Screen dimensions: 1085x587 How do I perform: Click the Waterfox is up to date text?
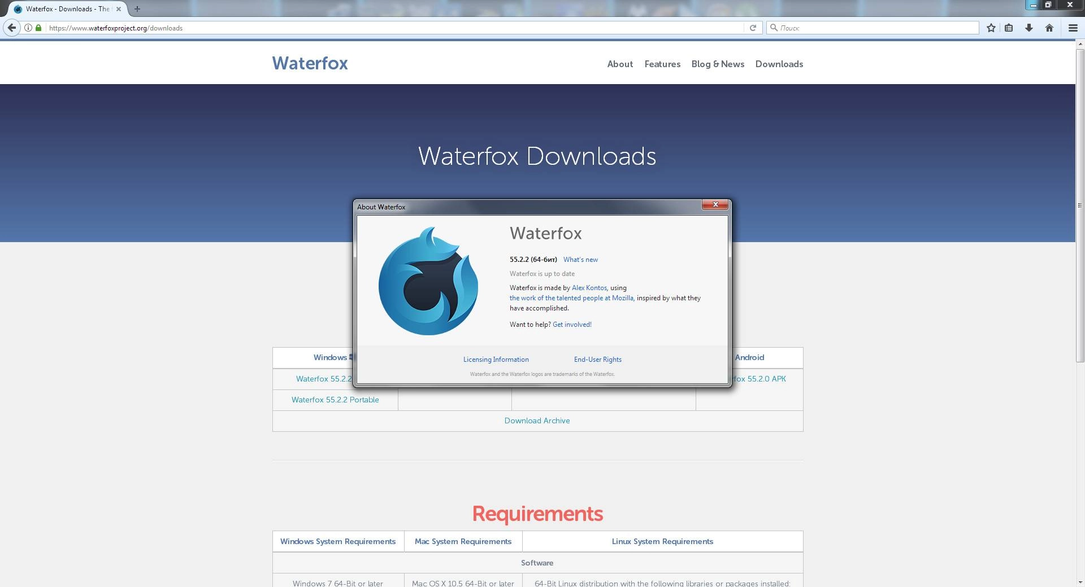(x=542, y=274)
